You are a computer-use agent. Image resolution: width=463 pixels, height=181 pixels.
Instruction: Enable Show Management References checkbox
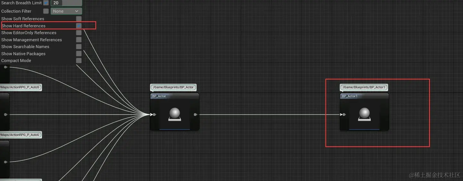79,40
